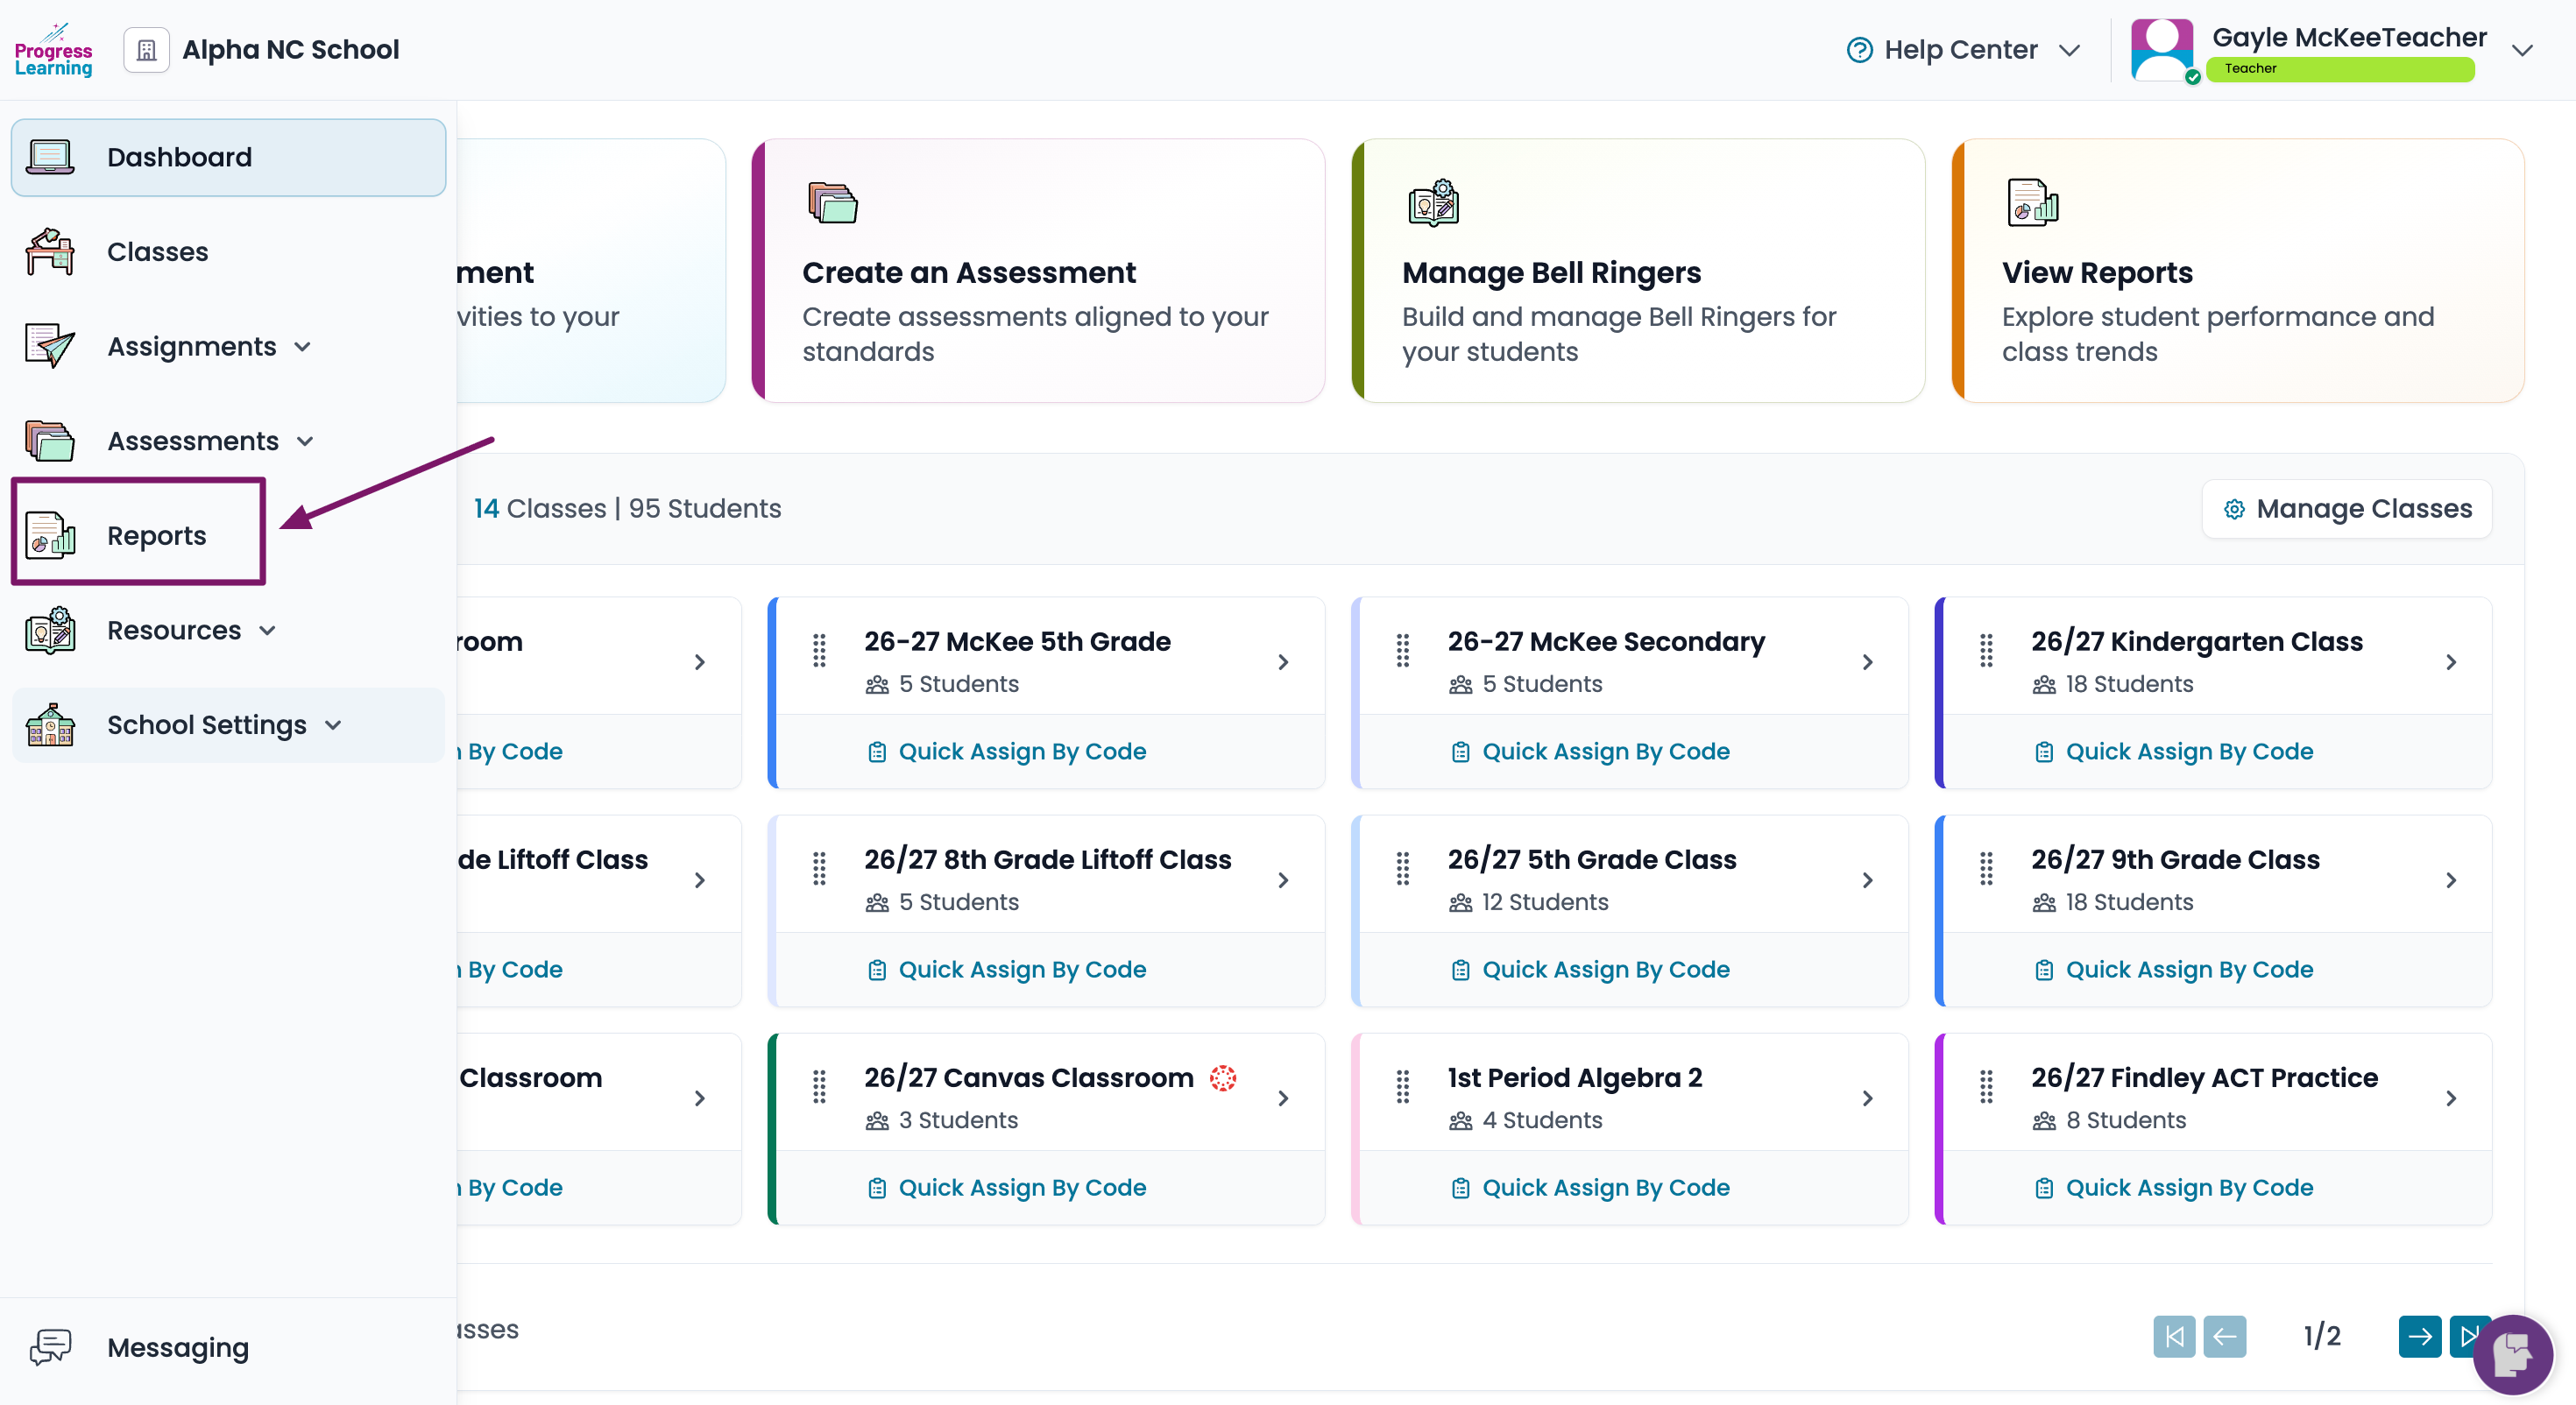The image size is (2576, 1405).
Task: Click the drag handle on 26-27 McKee 5th Grade
Action: pyautogui.click(x=819, y=651)
